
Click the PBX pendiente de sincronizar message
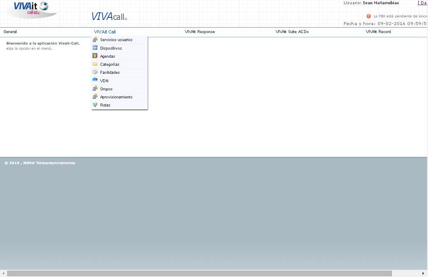tap(400, 16)
